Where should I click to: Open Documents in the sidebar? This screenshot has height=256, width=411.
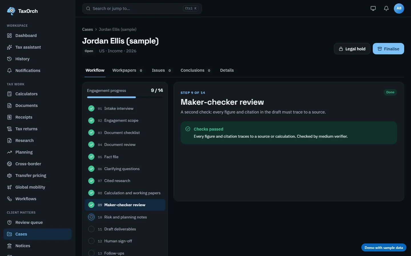tap(37, 106)
